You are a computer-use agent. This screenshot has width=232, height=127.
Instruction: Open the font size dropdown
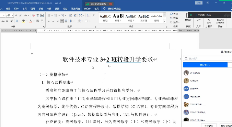pyautogui.click(x=12, y=15)
